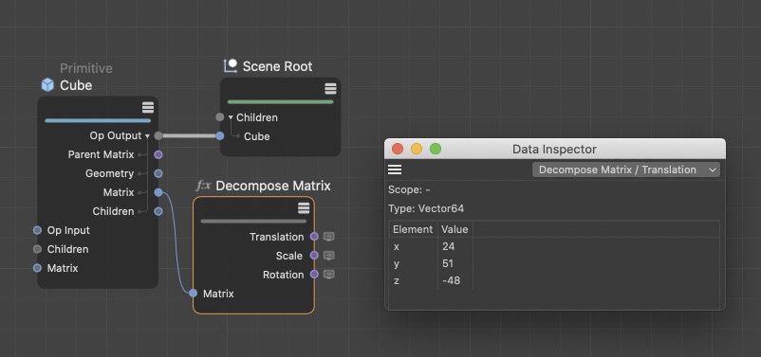This screenshot has height=357, width=761.
Task: Click the f:x icon beside Decompose Matrix
Action: tap(203, 186)
